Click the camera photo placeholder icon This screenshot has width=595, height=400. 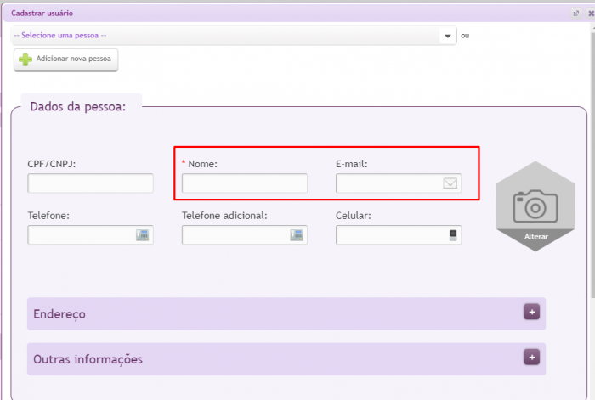(x=535, y=202)
